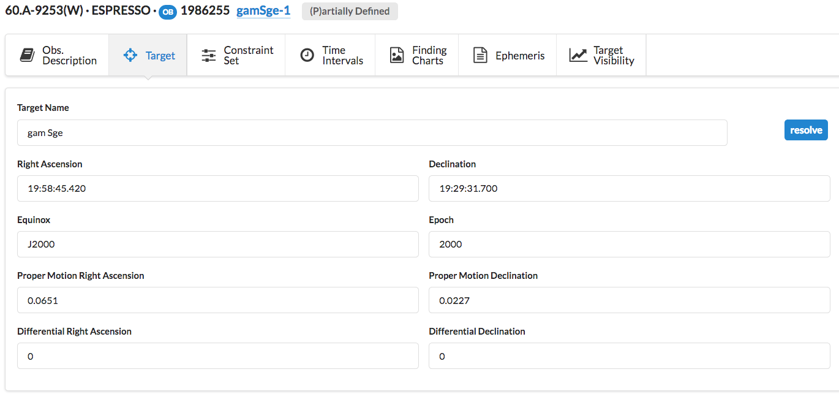Click the image icon for Finding Charts
The height and width of the screenshot is (418, 839).
397,55
